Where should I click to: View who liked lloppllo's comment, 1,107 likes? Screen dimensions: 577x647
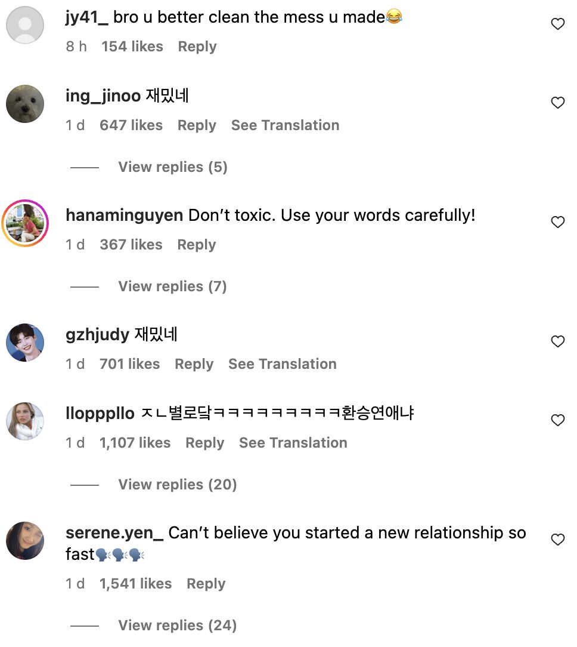135,443
